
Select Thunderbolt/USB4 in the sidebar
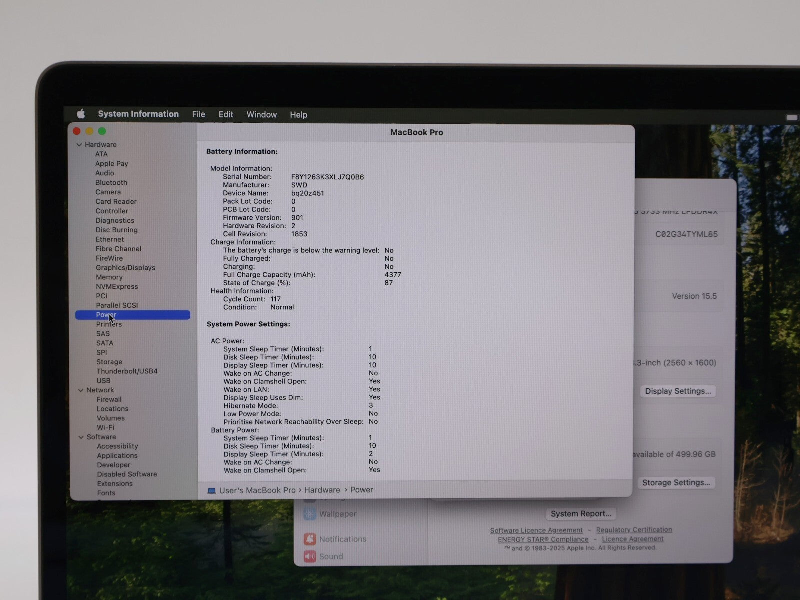127,371
